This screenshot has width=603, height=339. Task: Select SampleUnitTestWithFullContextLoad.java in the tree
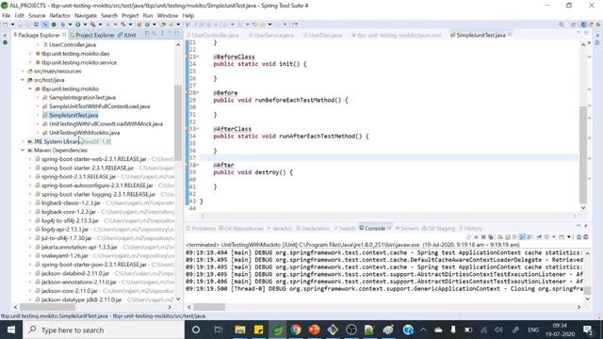tap(99, 106)
